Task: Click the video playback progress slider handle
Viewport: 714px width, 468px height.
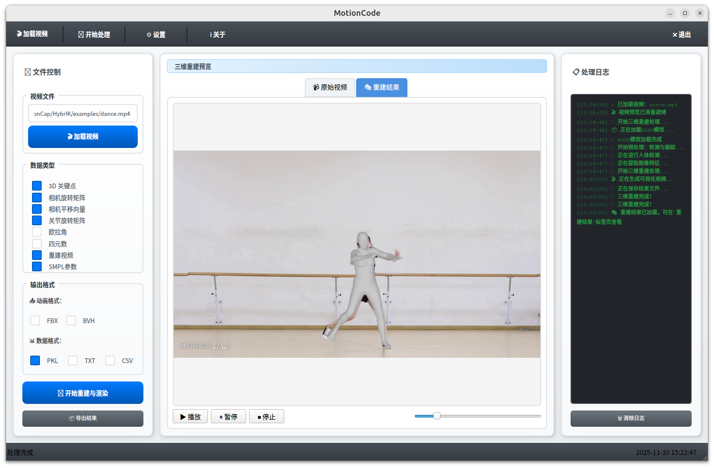Action: click(x=436, y=416)
